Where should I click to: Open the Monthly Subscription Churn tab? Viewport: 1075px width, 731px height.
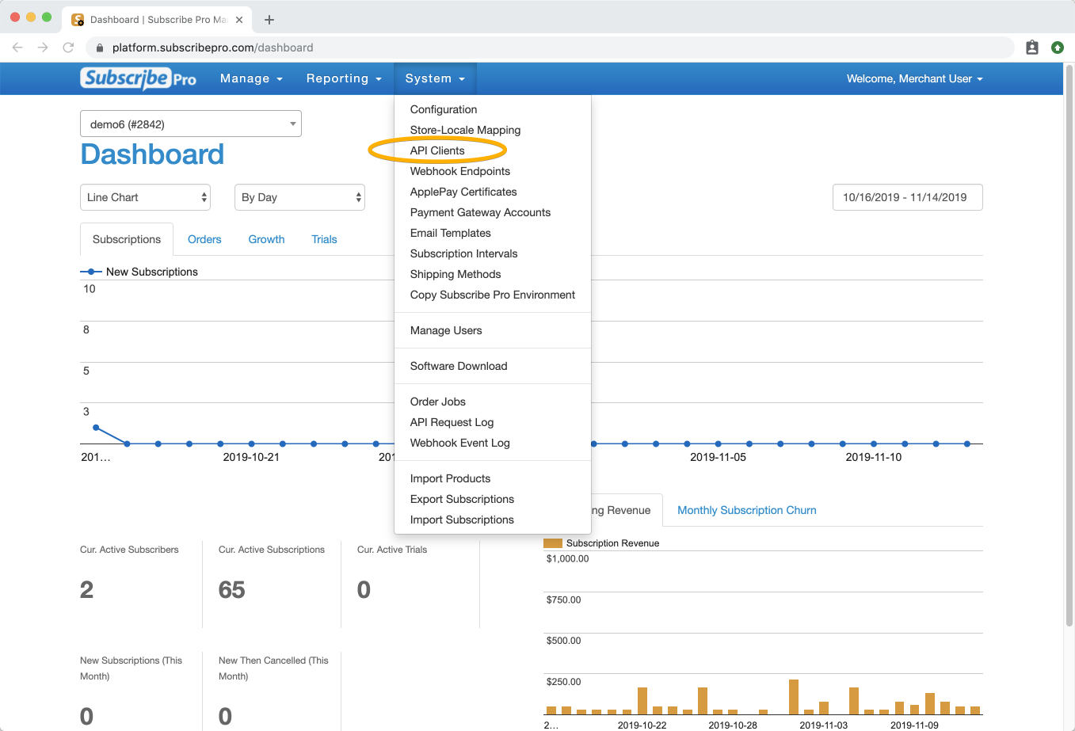point(747,510)
